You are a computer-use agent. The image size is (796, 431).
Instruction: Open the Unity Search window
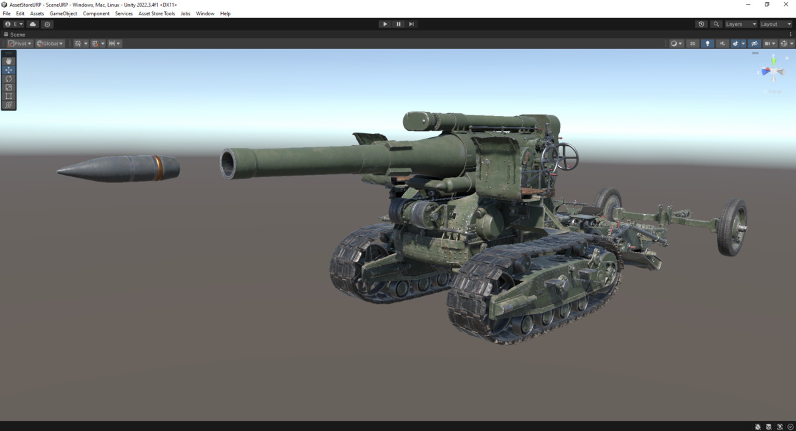click(x=716, y=24)
